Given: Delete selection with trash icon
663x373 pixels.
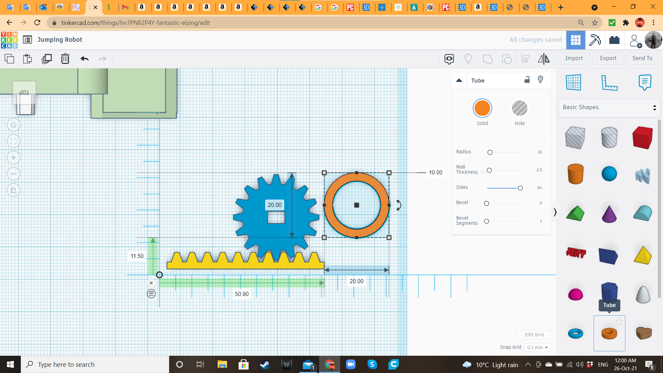Looking at the screenshot, I should point(65,59).
